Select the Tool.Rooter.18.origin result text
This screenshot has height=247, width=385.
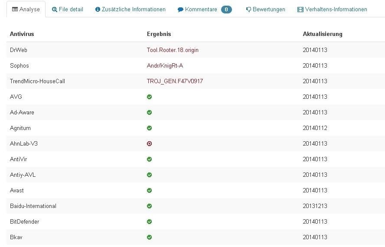coord(173,50)
